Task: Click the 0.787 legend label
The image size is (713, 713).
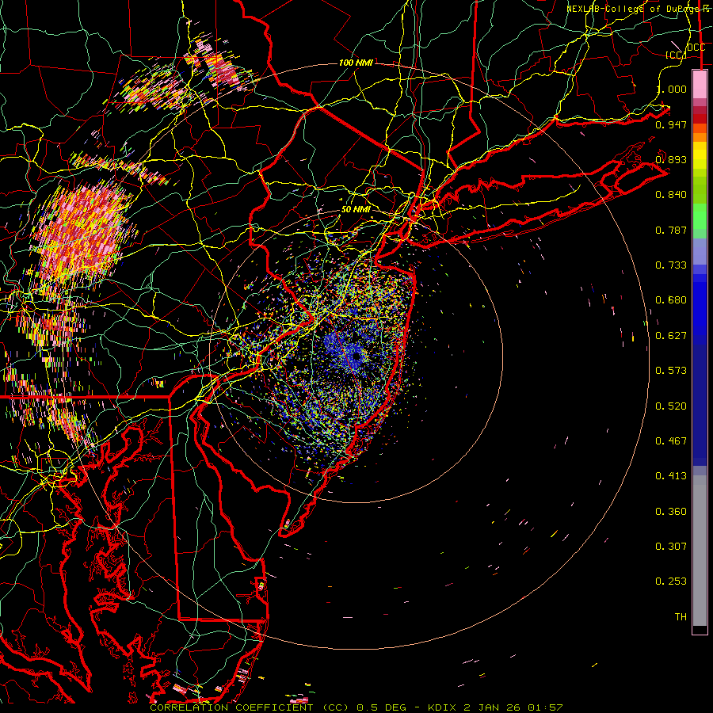Action: pyautogui.click(x=671, y=230)
